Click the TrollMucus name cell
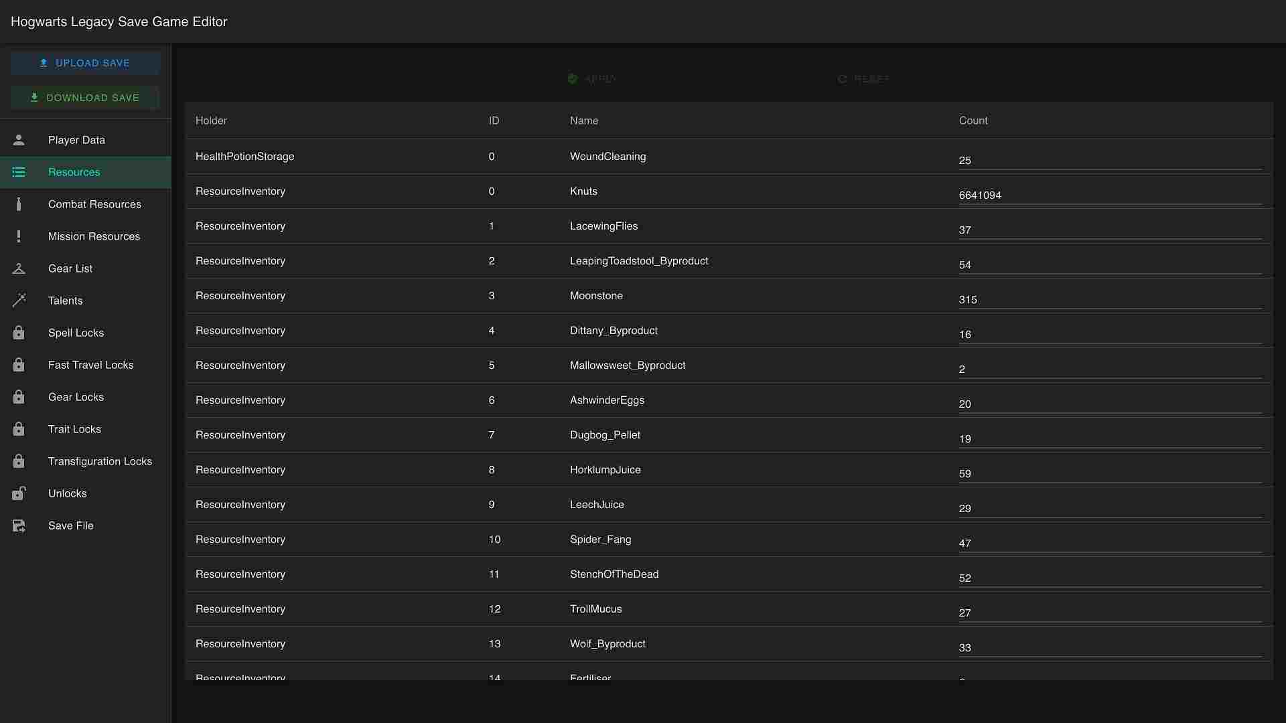The width and height of the screenshot is (1286, 723). (x=596, y=609)
